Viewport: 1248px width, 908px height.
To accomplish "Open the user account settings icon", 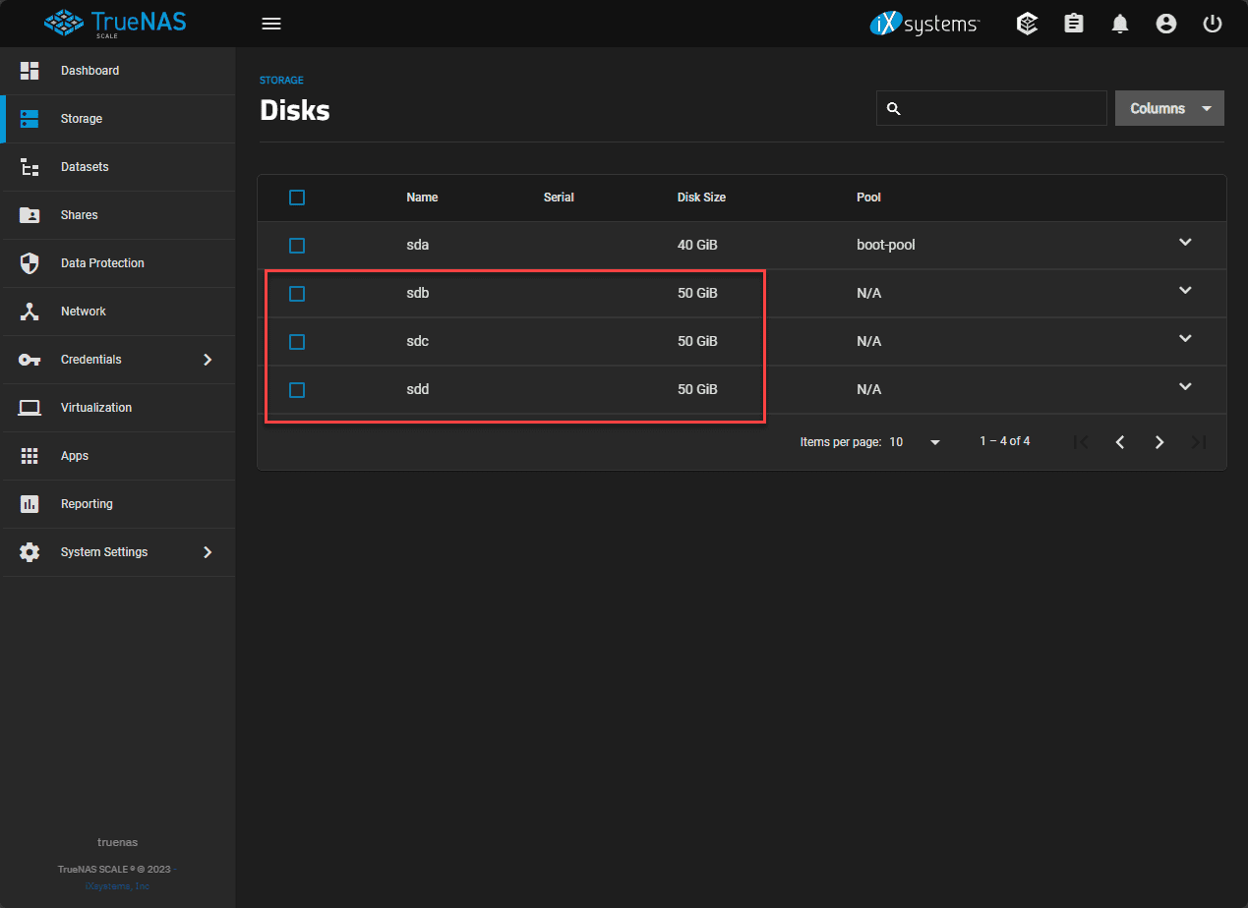I will 1166,24.
